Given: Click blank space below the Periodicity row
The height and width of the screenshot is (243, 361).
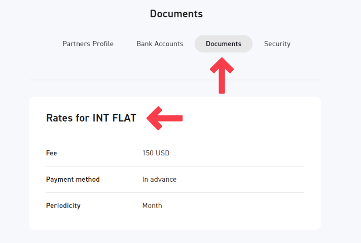Looking at the screenshot, I should coord(175,221).
